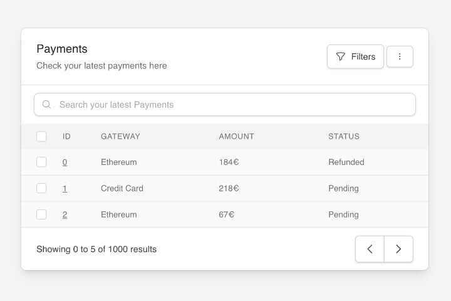The width and height of the screenshot is (451, 301).
Task: Tick the checkbox for payment ID 2
Action: tap(41, 214)
